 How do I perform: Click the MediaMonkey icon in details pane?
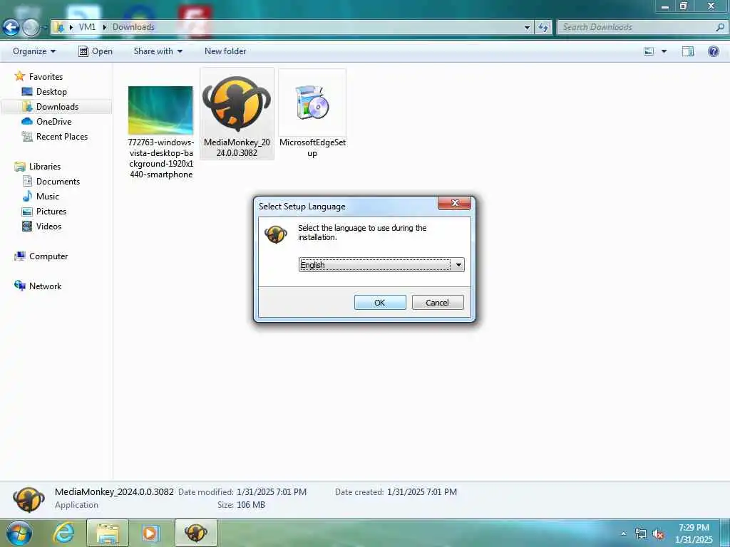click(29, 499)
